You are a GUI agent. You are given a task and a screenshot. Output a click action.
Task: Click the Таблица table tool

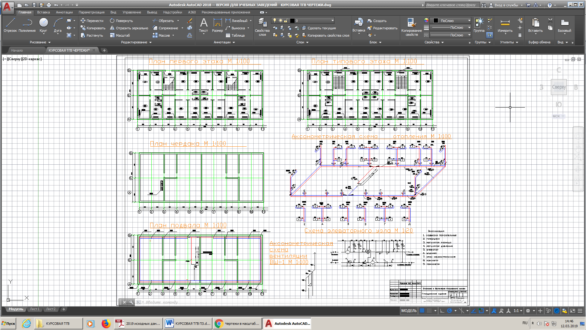[235, 35]
